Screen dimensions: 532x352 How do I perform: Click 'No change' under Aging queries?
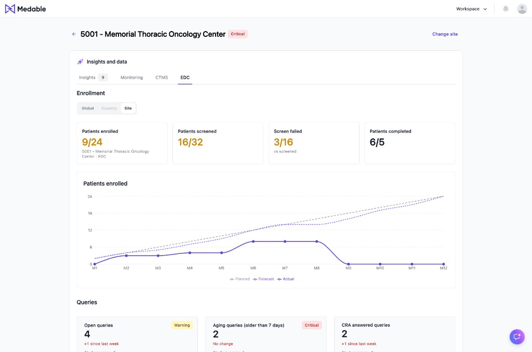[x=223, y=344]
